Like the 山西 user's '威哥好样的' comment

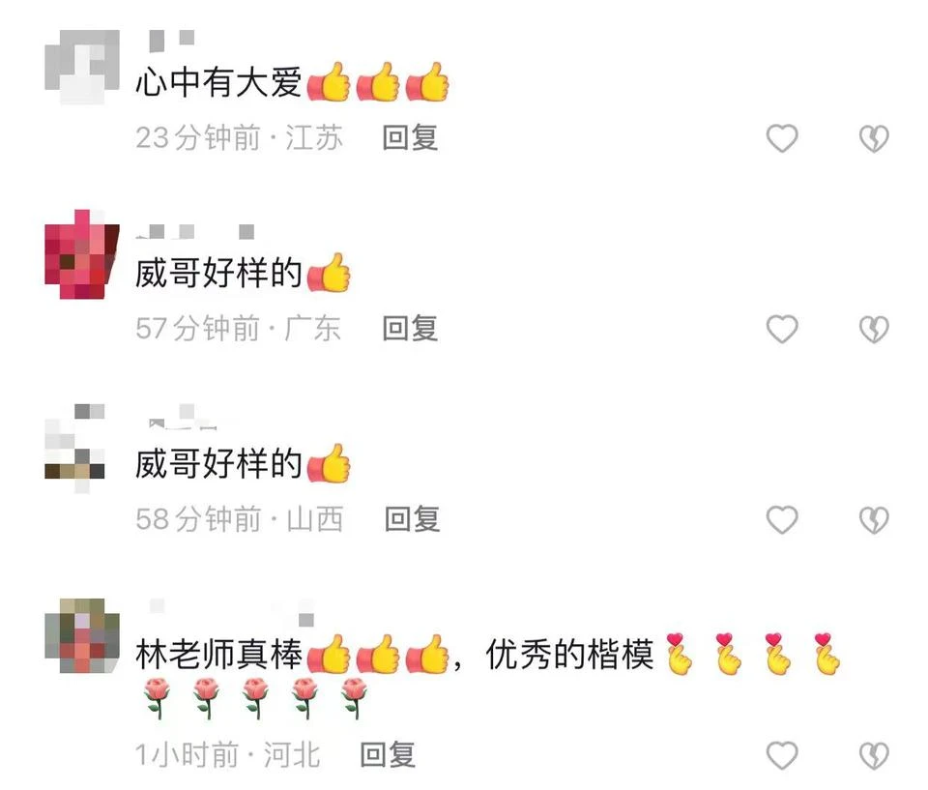(x=782, y=520)
